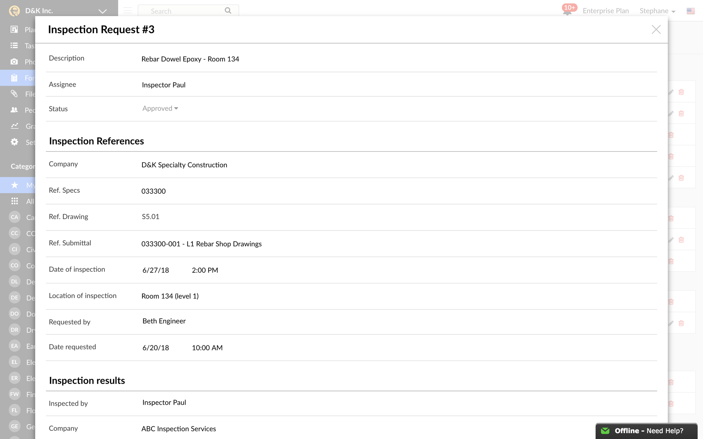Click the Inspection References heading
This screenshot has width=703, height=439.
(x=96, y=141)
